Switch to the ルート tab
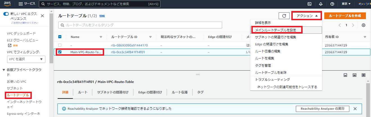 click(x=82, y=92)
